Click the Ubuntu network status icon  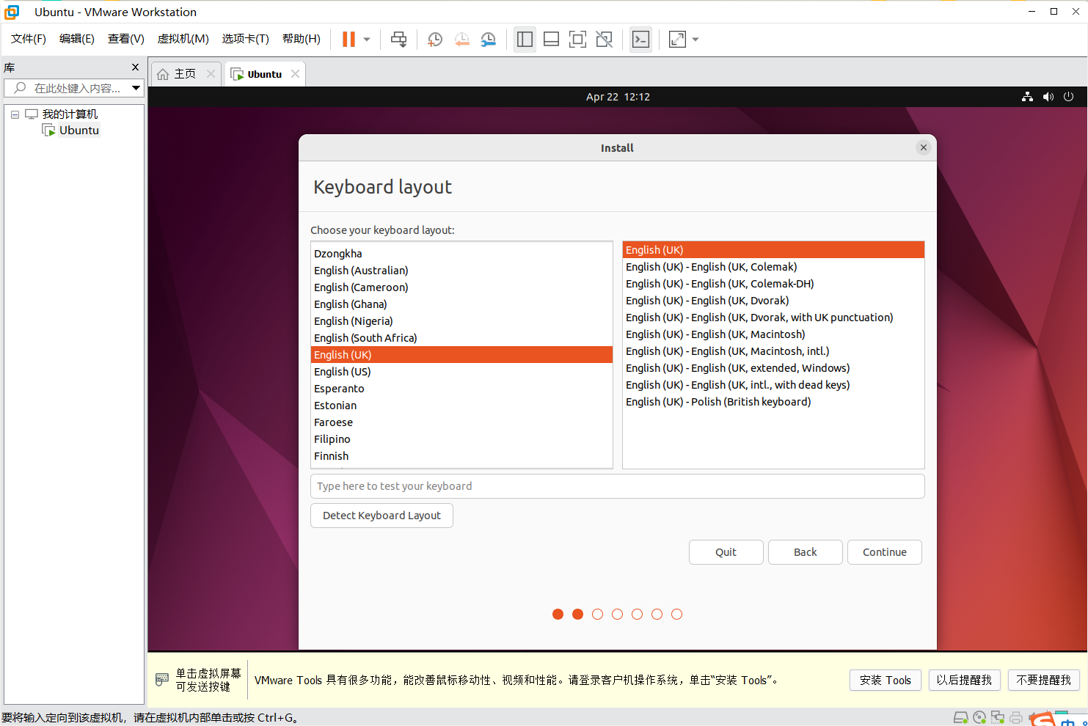click(1027, 97)
